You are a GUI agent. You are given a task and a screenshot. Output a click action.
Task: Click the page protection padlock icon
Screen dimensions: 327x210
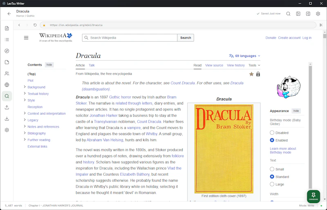click(258, 74)
